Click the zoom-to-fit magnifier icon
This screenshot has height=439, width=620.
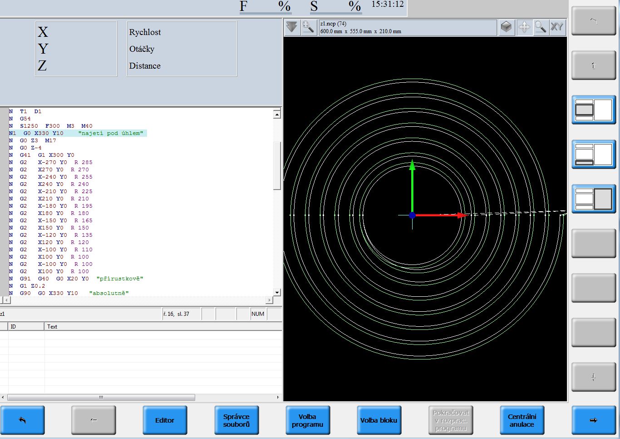tap(308, 27)
